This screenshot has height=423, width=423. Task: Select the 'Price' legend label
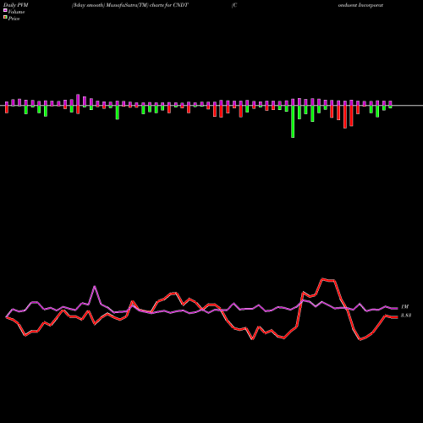click(14, 19)
